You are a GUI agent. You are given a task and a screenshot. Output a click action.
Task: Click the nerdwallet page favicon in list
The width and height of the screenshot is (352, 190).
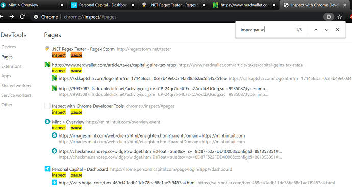(47, 65)
